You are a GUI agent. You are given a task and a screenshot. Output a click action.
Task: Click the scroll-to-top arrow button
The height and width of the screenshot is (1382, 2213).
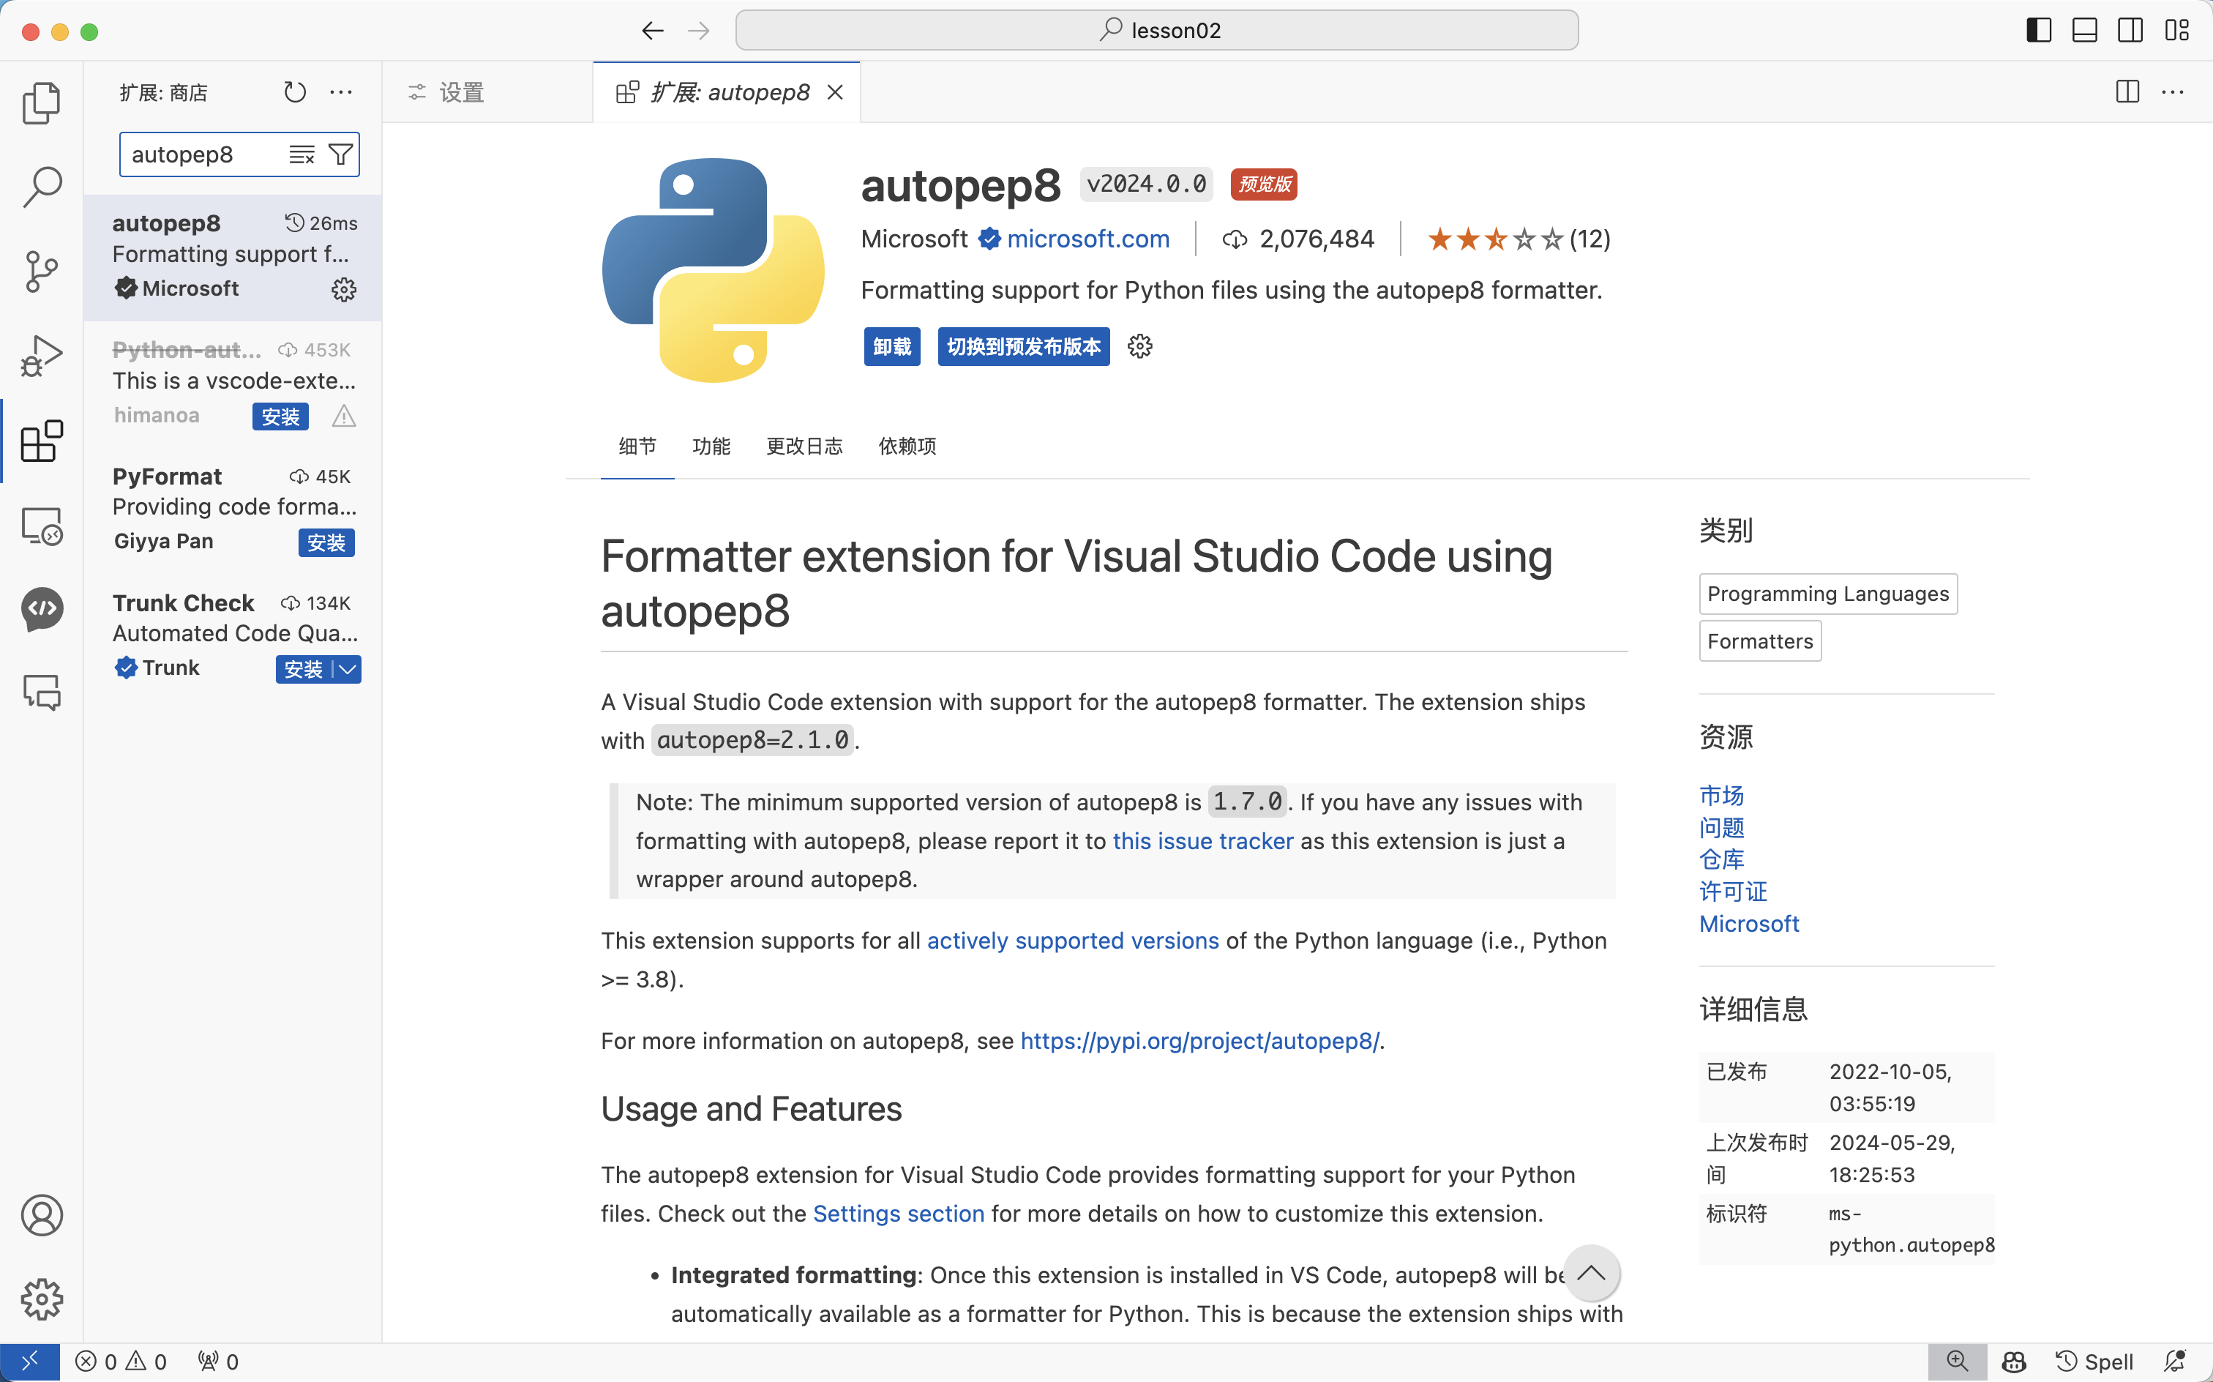(x=1591, y=1273)
